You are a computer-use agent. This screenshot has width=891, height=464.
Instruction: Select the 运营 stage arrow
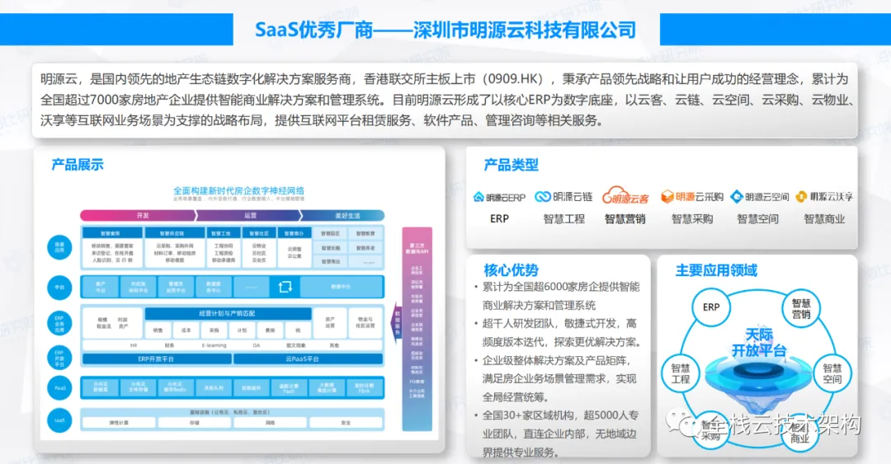click(248, 216)
